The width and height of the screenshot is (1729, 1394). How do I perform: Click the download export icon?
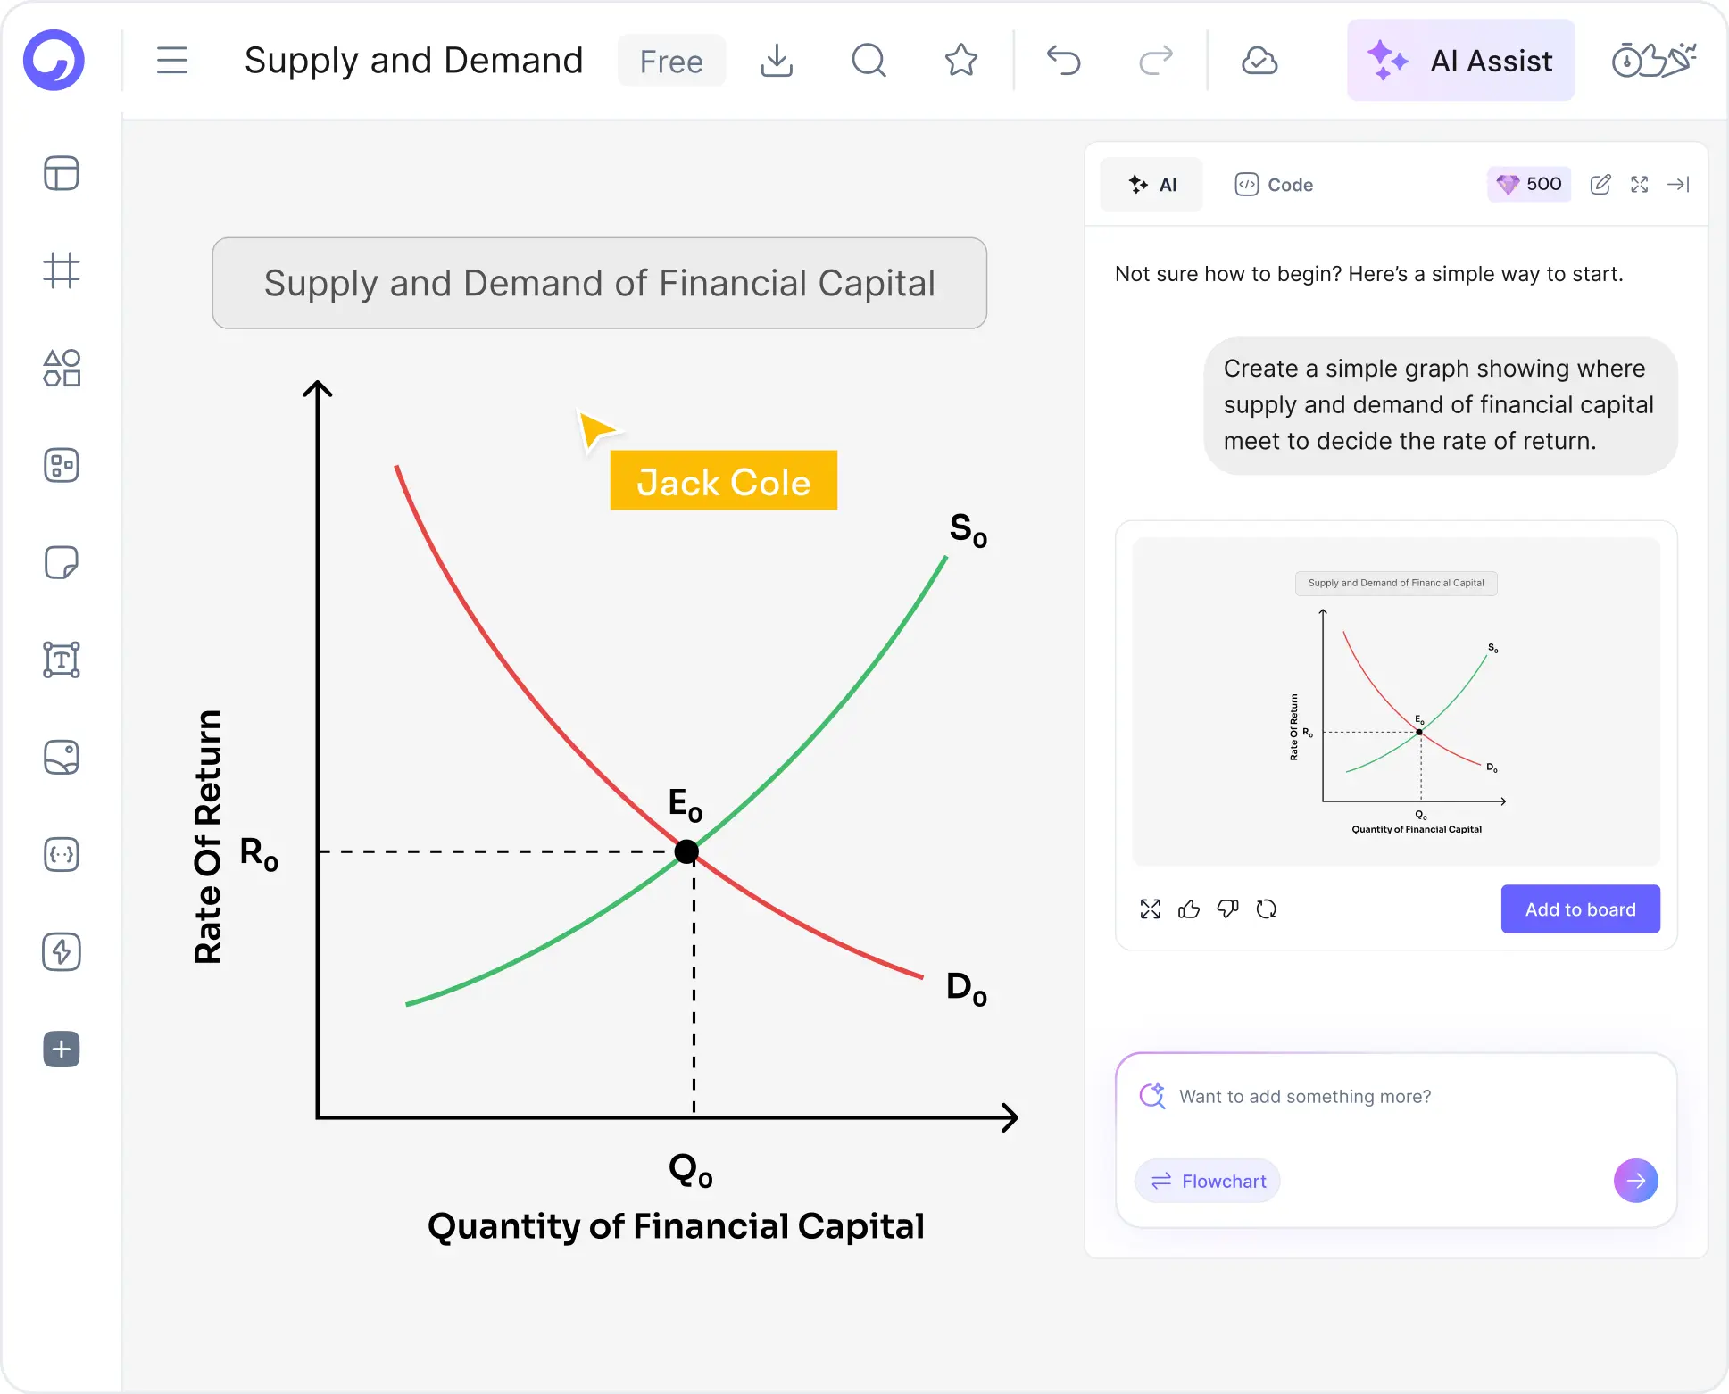tap(777, 61)
